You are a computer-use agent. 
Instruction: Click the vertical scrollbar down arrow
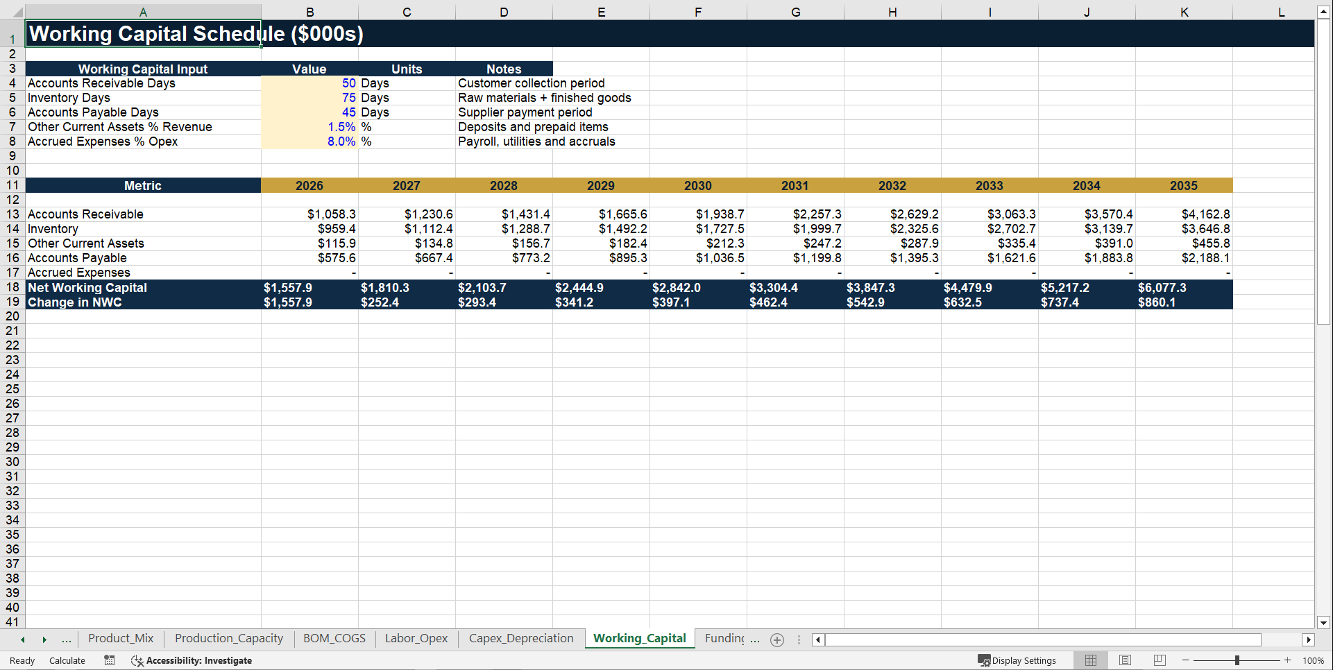point(1323,622)
